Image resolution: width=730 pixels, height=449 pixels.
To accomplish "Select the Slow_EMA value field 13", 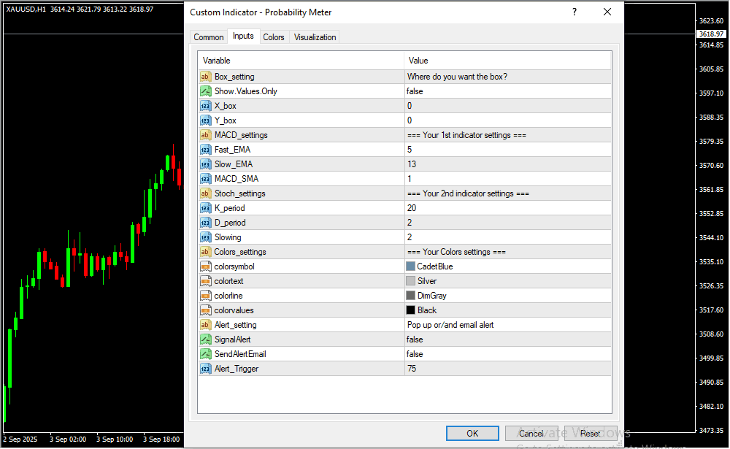I will 507,164.
